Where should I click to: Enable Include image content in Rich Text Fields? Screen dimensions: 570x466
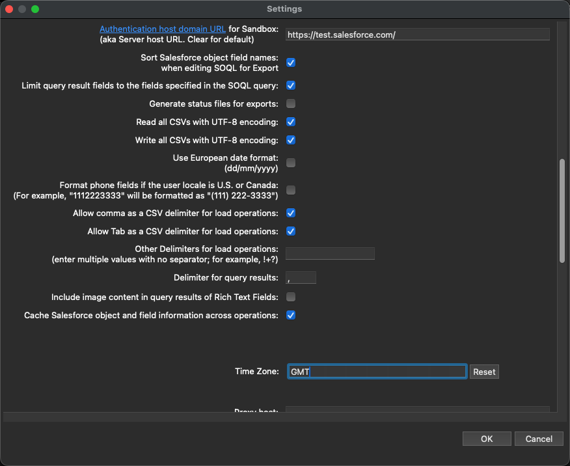[x=291, y=297]
